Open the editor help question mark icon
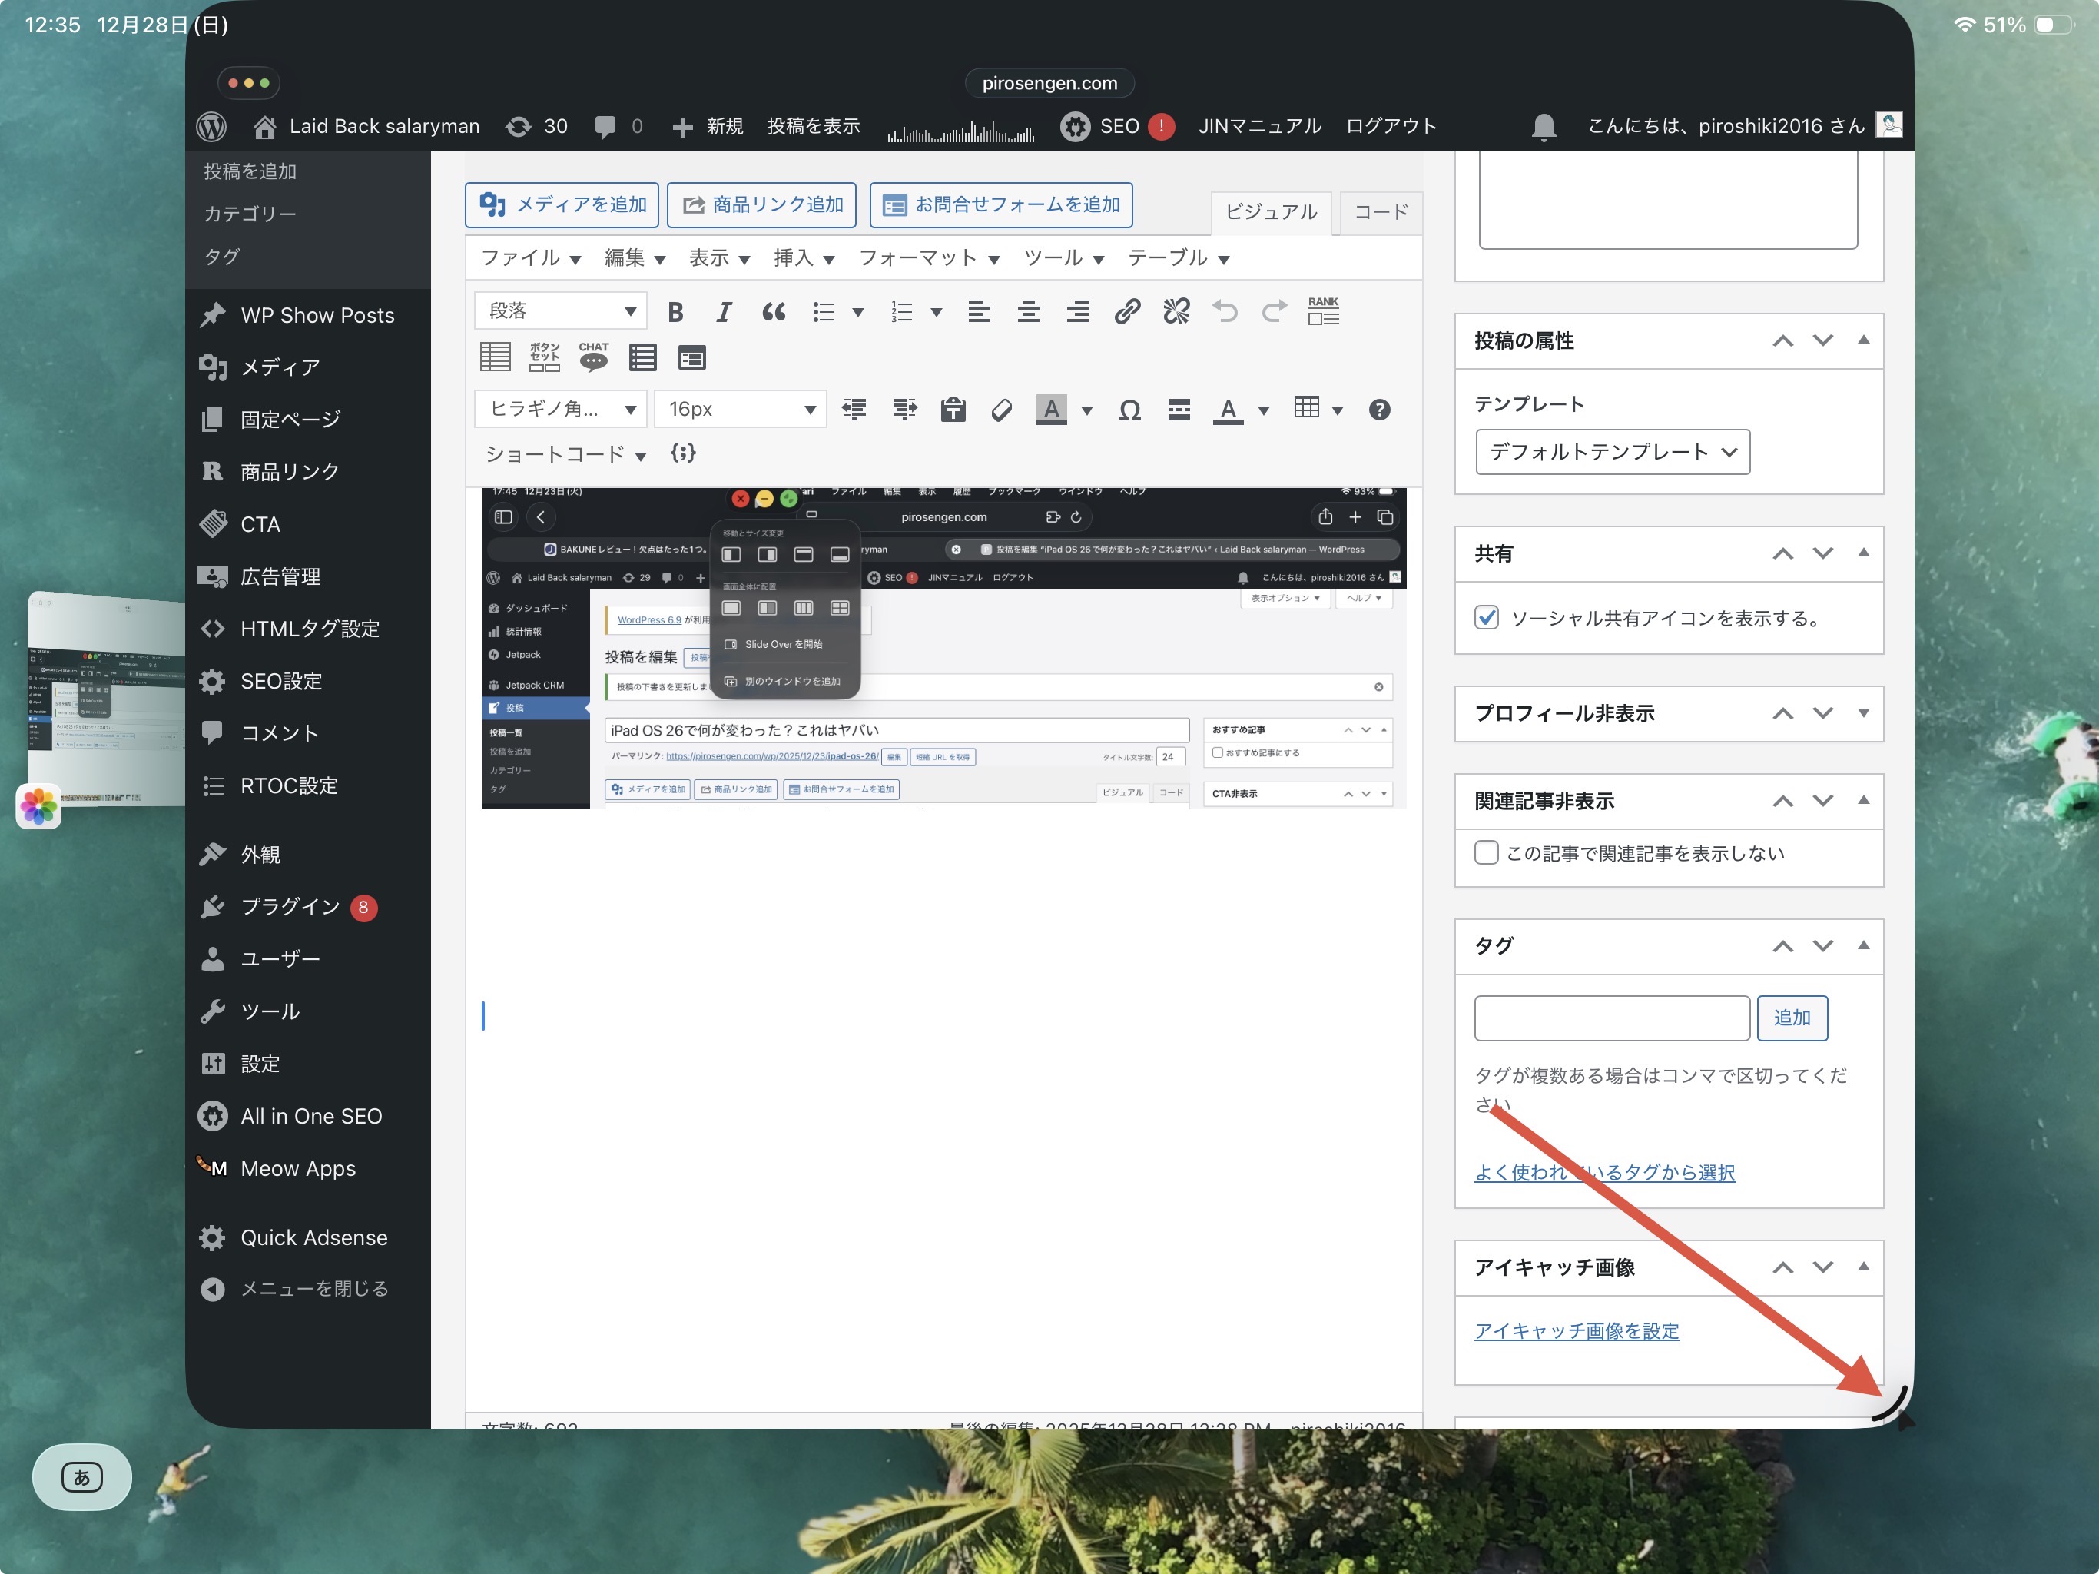This screenshot has height=1574, width=2099. 1379,410
